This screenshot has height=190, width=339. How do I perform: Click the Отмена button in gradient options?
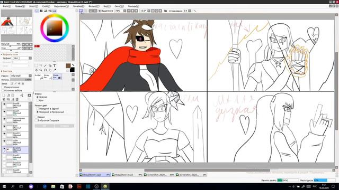(x=65, y=126)
